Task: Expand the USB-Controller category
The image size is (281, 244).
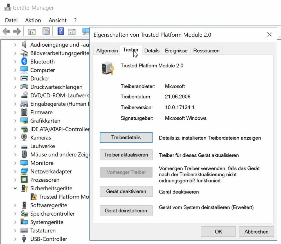Action: pyautogui.click(x=15, y=239)
